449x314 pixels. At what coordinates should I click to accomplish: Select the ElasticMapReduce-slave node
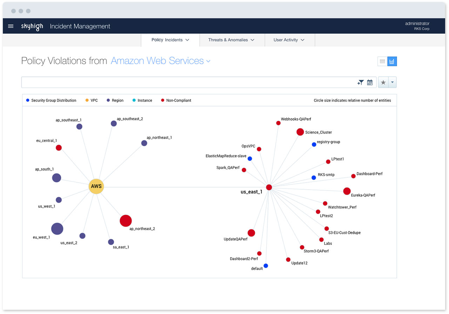[x=250, y=159]
